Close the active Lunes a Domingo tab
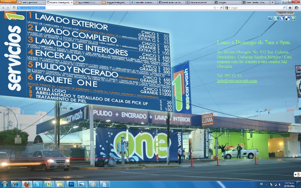Screen dimensions: 301x188 [x=72, y=3]
